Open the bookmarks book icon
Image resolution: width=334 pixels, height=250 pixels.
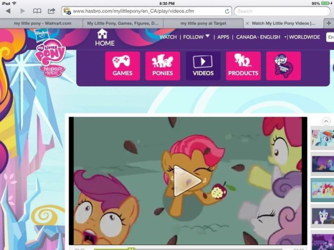(x=37, y=11)
